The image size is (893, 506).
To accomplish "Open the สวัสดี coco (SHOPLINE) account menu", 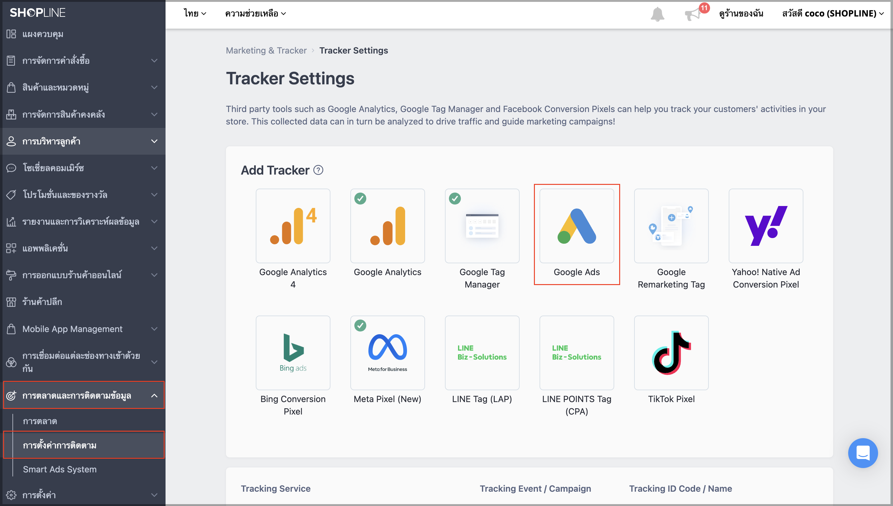I will (833, 14).
